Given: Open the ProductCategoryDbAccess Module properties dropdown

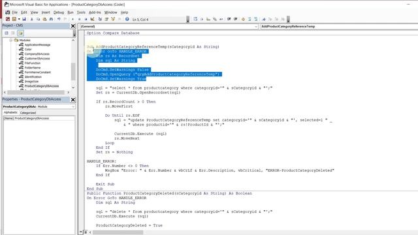Looking at the screenshot, I should (73, 106).
